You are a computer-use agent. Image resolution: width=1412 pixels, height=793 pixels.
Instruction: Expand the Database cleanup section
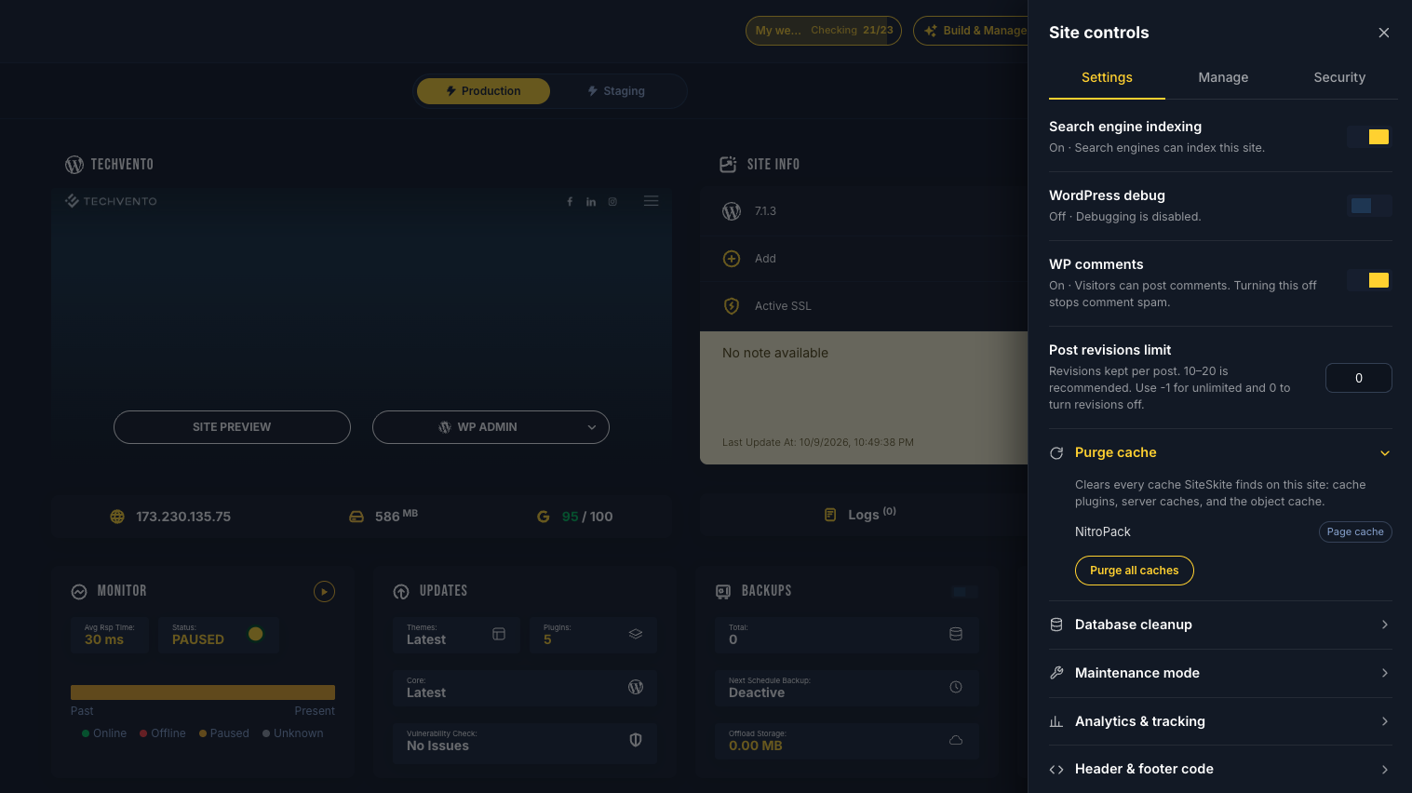point(1220,625)
